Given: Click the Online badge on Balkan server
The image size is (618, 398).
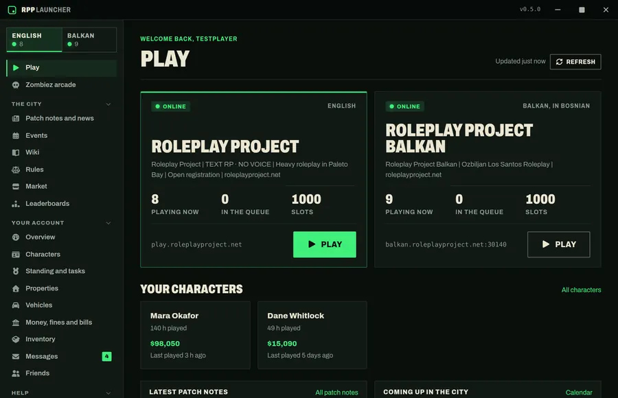Looking at the screenshot, I should (x=404, y=106).
